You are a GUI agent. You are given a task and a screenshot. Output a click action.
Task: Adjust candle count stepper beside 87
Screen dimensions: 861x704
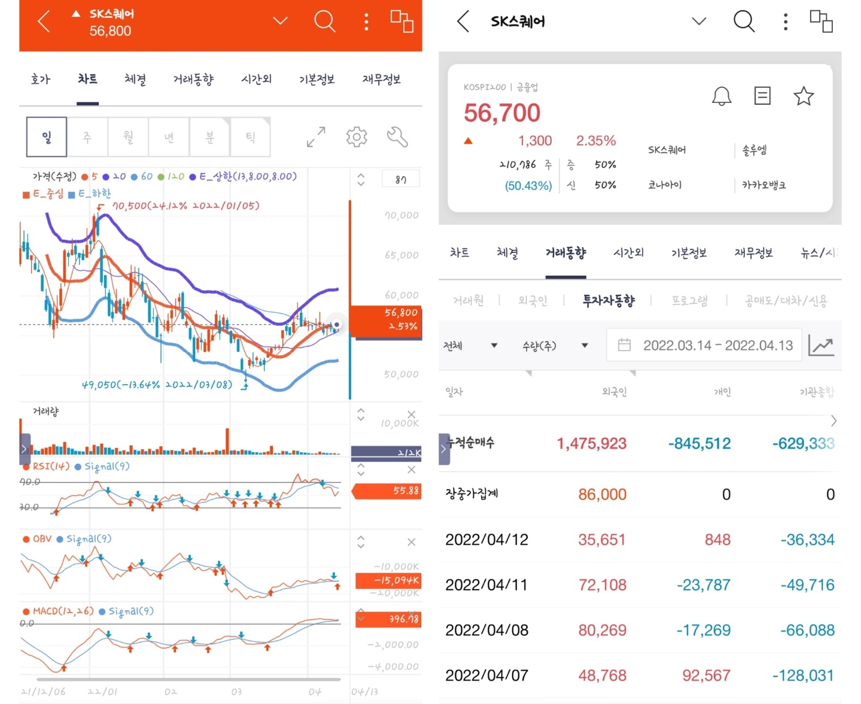click(361, 179)
